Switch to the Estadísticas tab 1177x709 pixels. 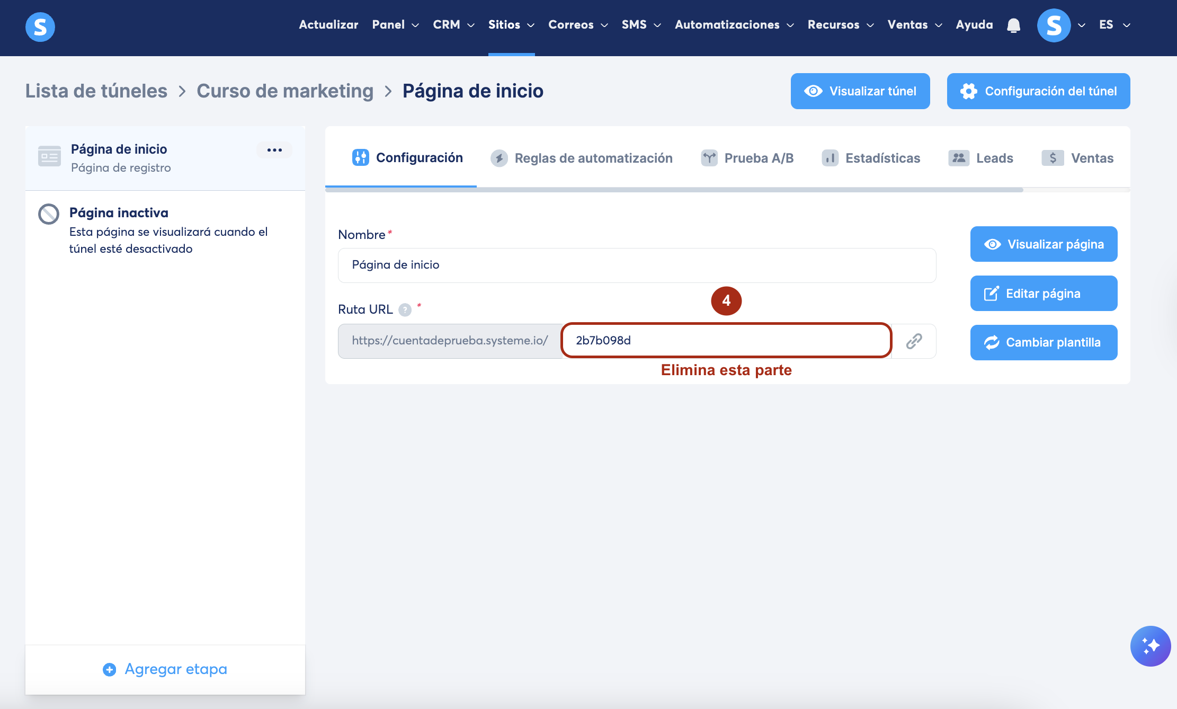coord(871,158)
